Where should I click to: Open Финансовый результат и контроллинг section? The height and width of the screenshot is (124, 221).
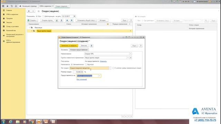[x=15, y=35]
